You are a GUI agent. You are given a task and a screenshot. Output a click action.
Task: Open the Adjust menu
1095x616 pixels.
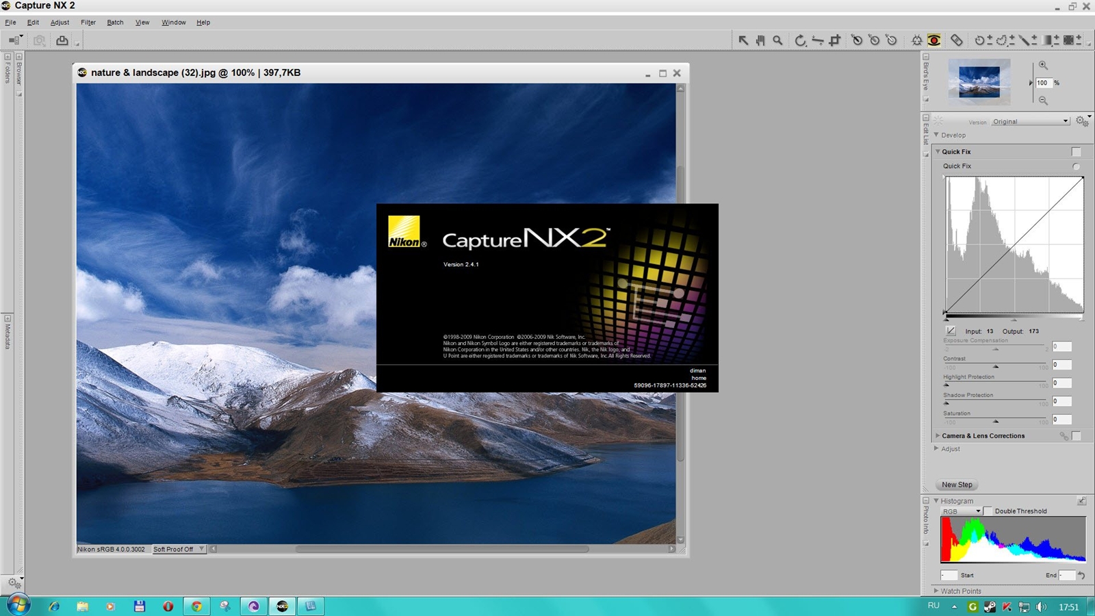coord(60,22)
